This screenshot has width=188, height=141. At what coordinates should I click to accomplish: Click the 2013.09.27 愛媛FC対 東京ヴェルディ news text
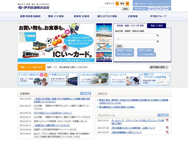[x=62, y=107]
